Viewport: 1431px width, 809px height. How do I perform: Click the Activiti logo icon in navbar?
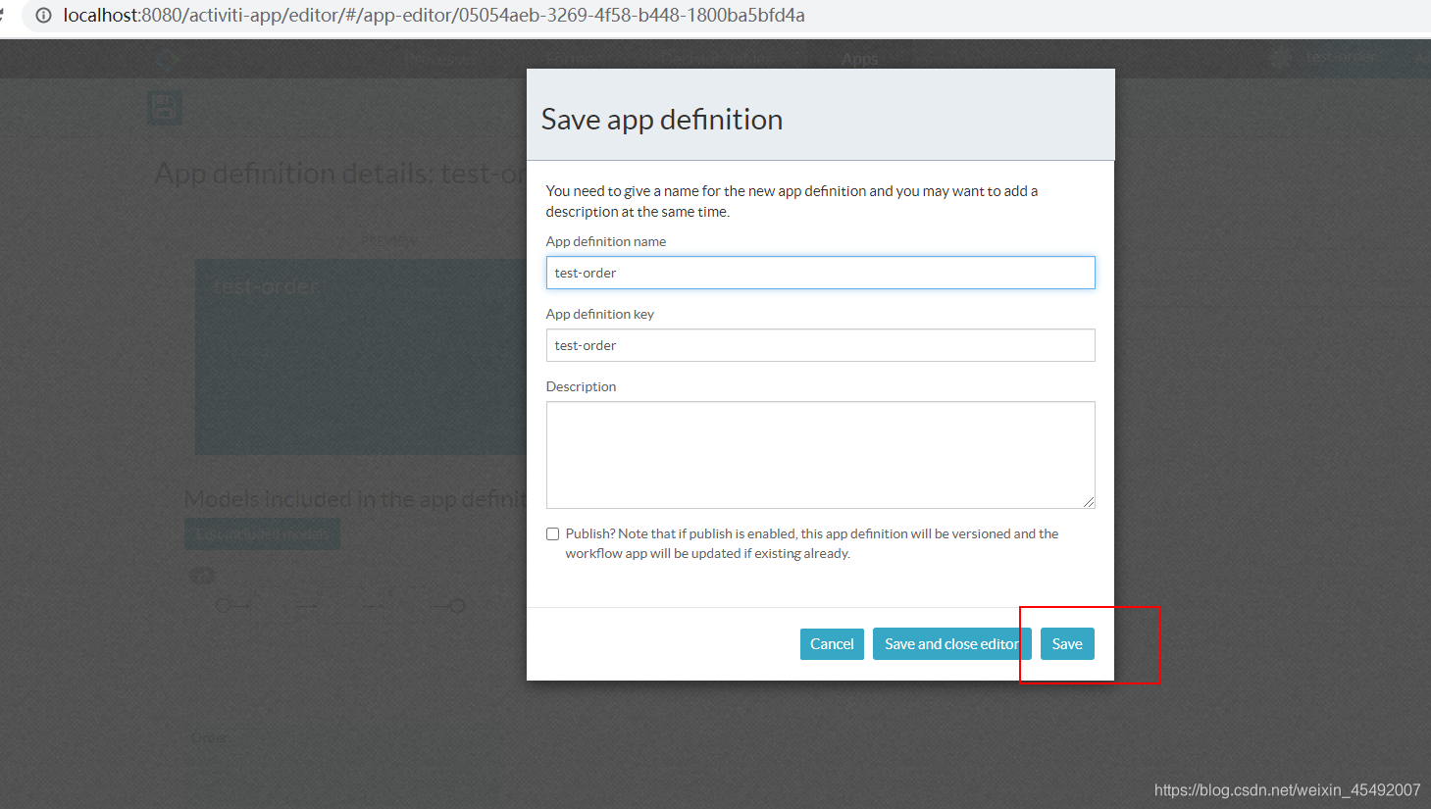(166, 60)
